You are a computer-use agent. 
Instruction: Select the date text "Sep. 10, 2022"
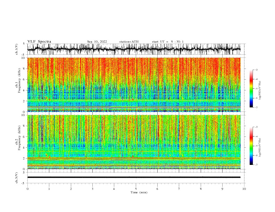(x=97, y=42)
